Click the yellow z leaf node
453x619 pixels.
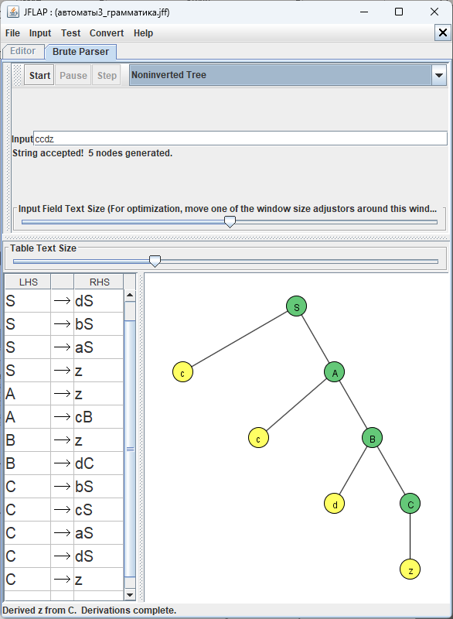pyautogui.click(x=410, y=569)
